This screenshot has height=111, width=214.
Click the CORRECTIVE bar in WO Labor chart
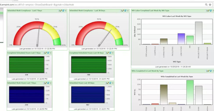(x=164, y=41)
